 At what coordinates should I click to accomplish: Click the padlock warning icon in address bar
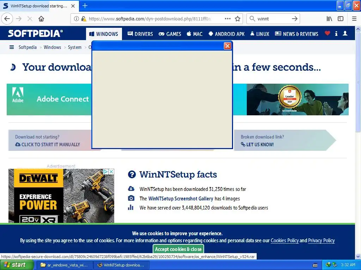click(84, 19)
